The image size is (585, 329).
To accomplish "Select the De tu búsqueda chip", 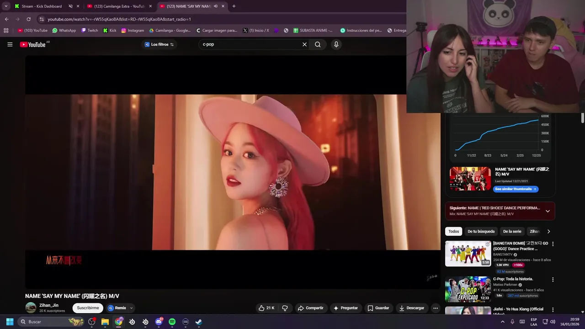I will click(481, 231).
